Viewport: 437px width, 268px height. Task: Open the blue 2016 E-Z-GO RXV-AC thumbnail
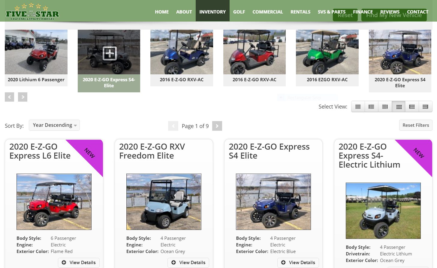click(x=182, y=52)
